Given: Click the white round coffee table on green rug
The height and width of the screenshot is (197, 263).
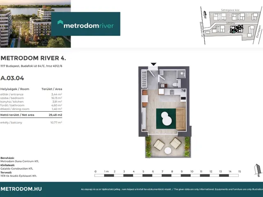Looking at the screenshot, I should 167,119.
